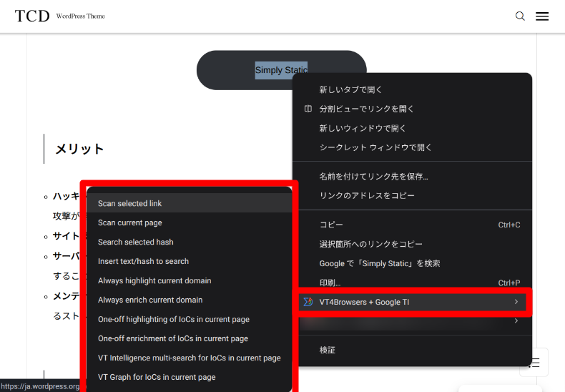Click the VT4Browsers extension icon
Screen dimensions: 565x392
(308, 302)
